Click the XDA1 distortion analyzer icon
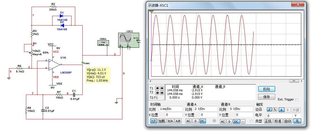 point(103,43)
